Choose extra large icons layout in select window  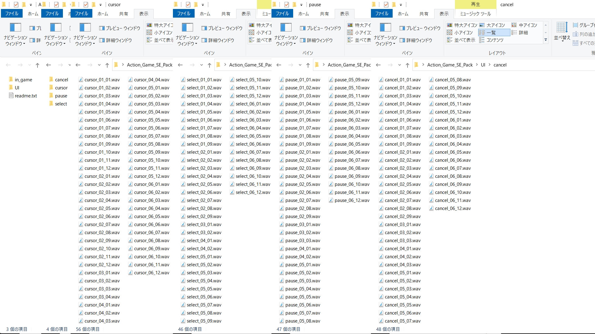pyautogui.click(x=260, y=25)
